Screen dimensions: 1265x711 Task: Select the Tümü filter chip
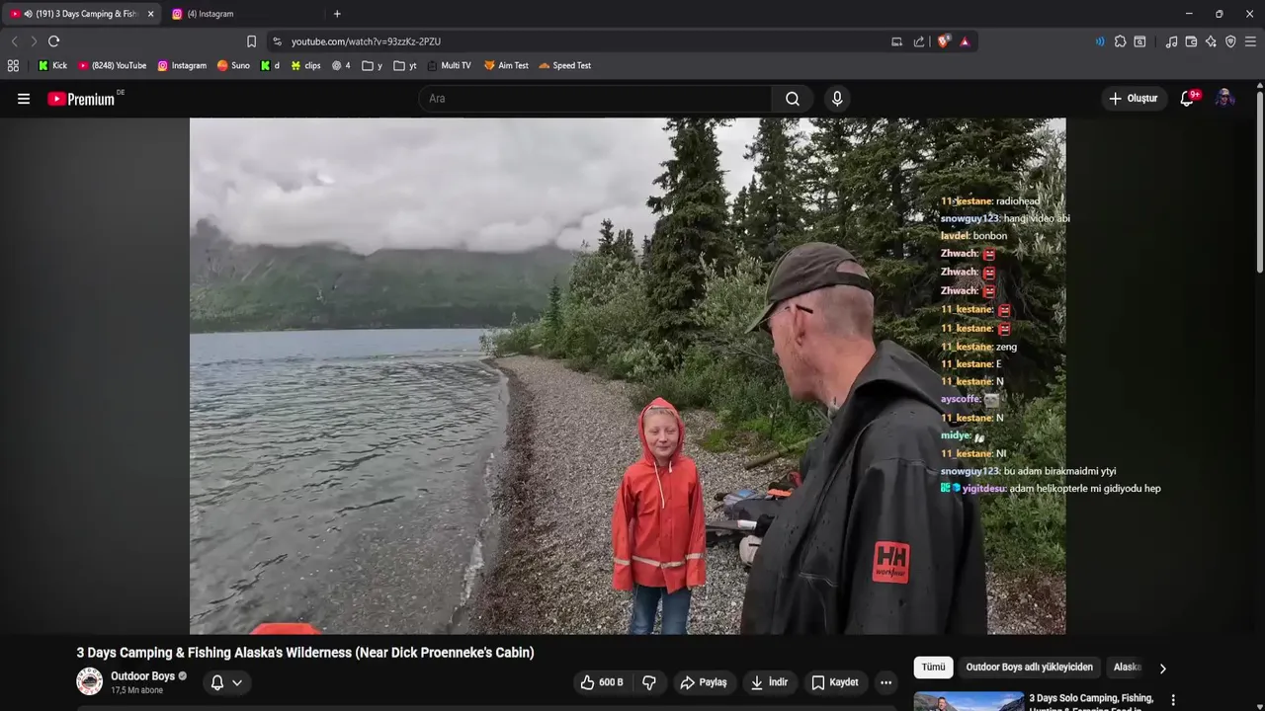click(x=933, y=668)
